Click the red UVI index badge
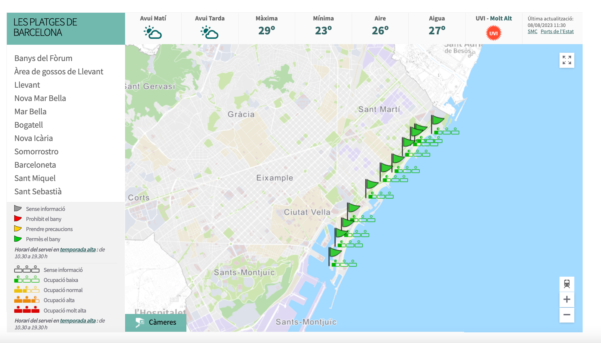The width and height of the screenshot is (601, 343). [493, 33]
